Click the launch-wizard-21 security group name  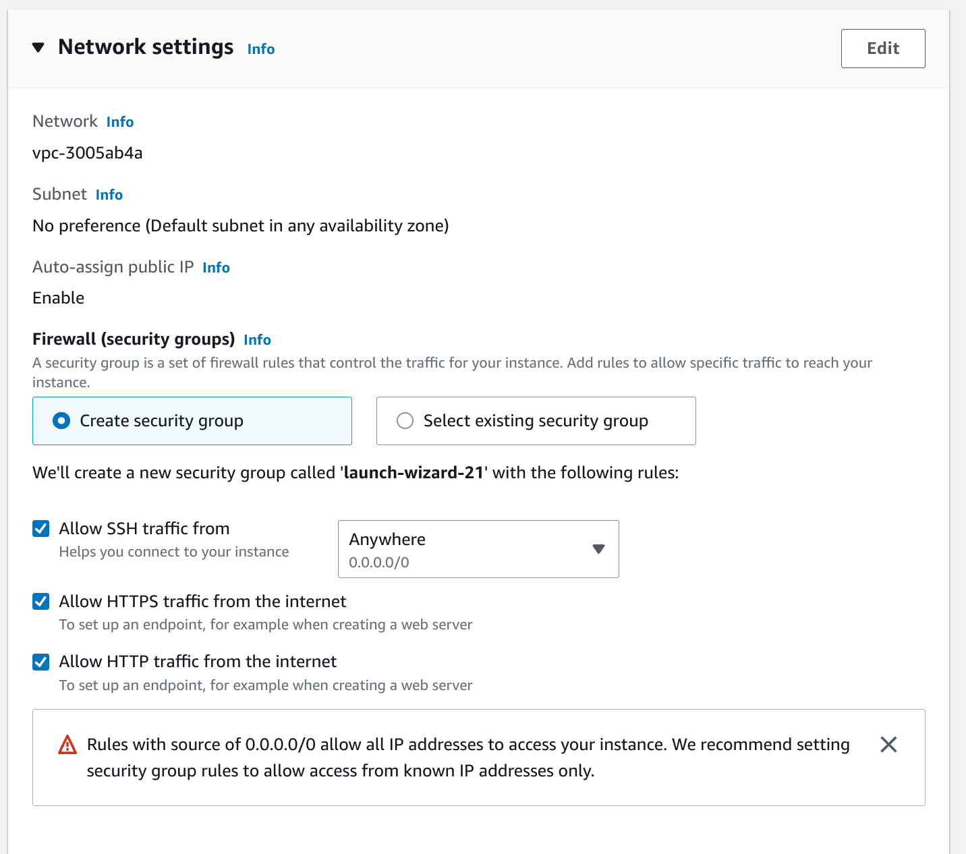click(414, 473)
